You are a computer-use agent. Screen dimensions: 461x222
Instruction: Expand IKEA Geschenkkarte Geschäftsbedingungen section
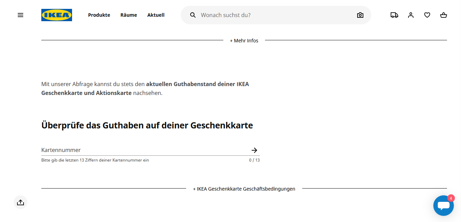[x=244, y=189]
